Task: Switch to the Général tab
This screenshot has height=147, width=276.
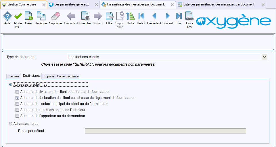Action: coord(14,76)
